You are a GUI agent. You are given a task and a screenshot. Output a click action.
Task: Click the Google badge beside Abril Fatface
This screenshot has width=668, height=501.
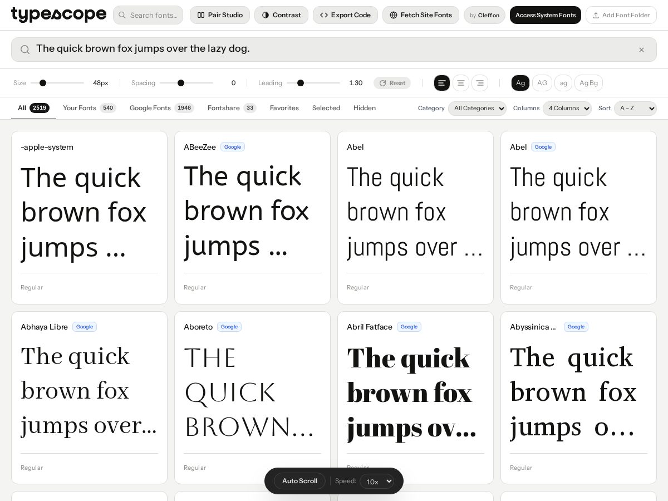tap(409, 327)
